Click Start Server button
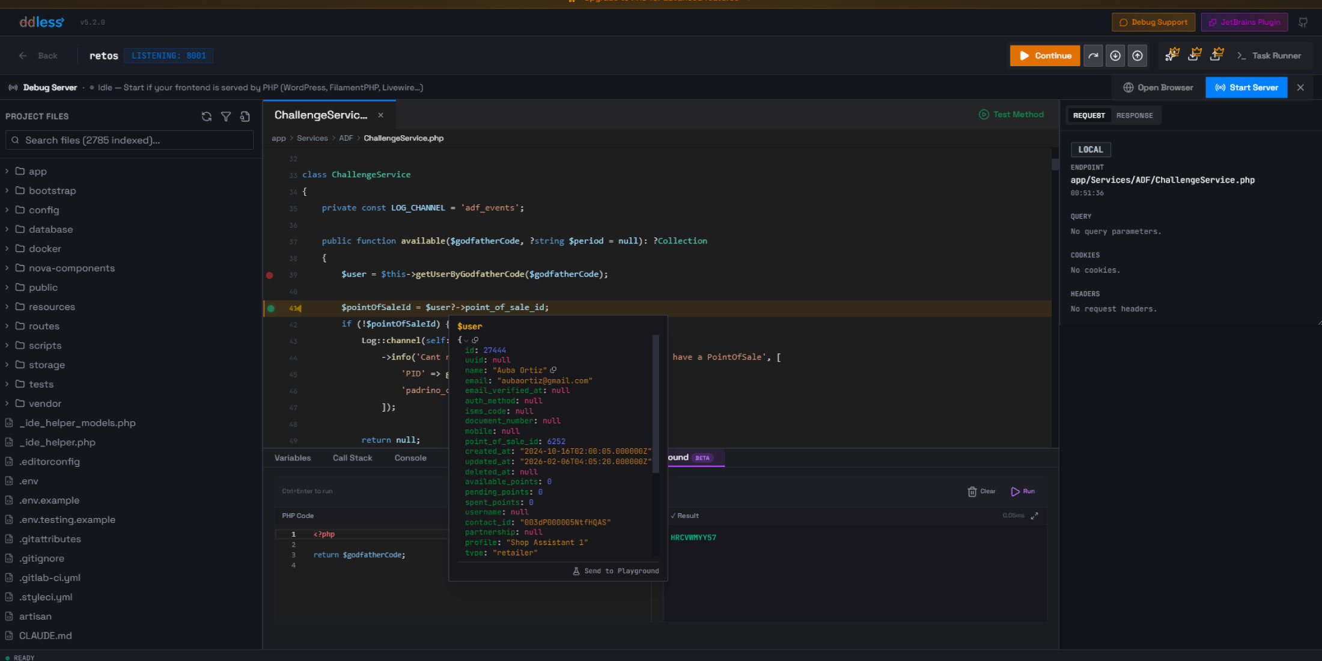The image size is (1322, 661). (x=1246, y=88)
